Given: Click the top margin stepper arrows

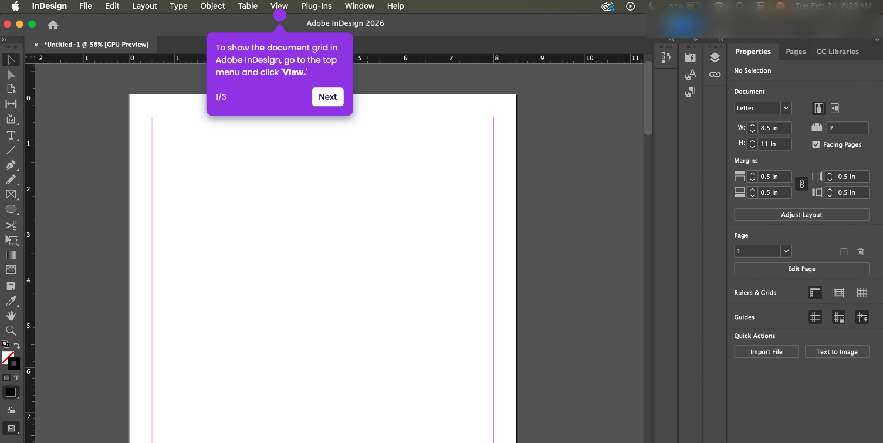Looking at the screenshot, I should point(752,177).
